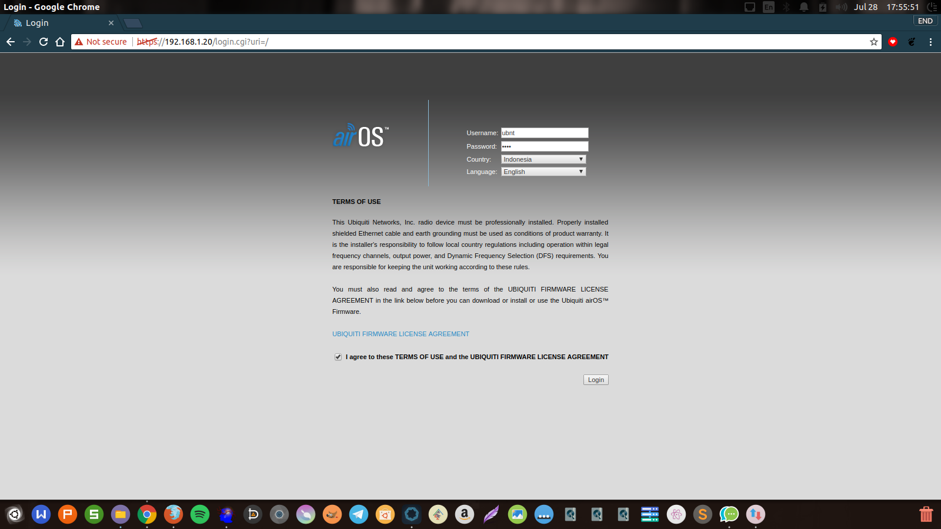This screenshot has height=529, width=941.
Task: Open the session menu icon at panel end
Action: click(932, 7)
